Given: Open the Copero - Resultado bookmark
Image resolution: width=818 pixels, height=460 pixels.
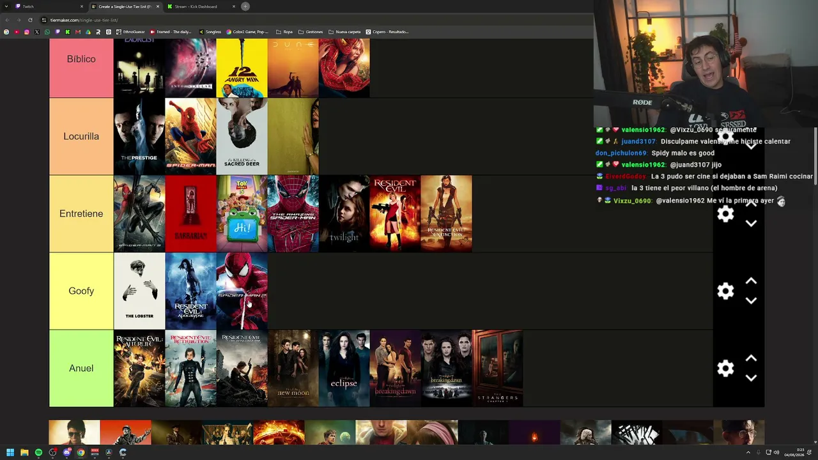Looking at the screenshot, I should pyautogui.click(x=387, y=32).
